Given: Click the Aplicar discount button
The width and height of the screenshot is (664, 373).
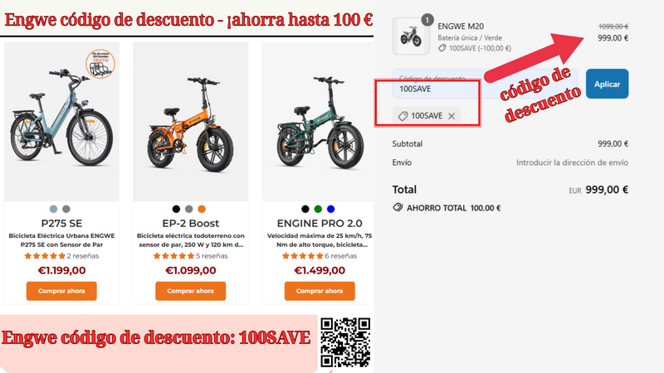Looking at the screenshot, I should (x=607, y=84).
